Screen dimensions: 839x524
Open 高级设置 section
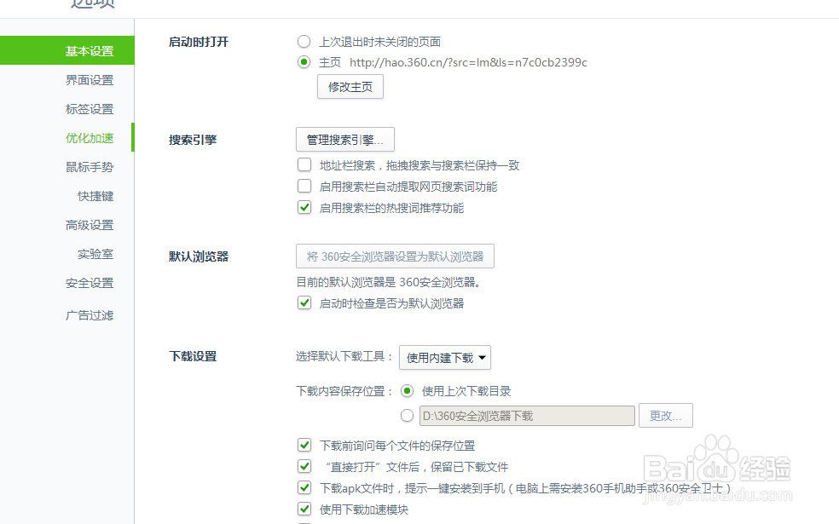click(90, 225)
